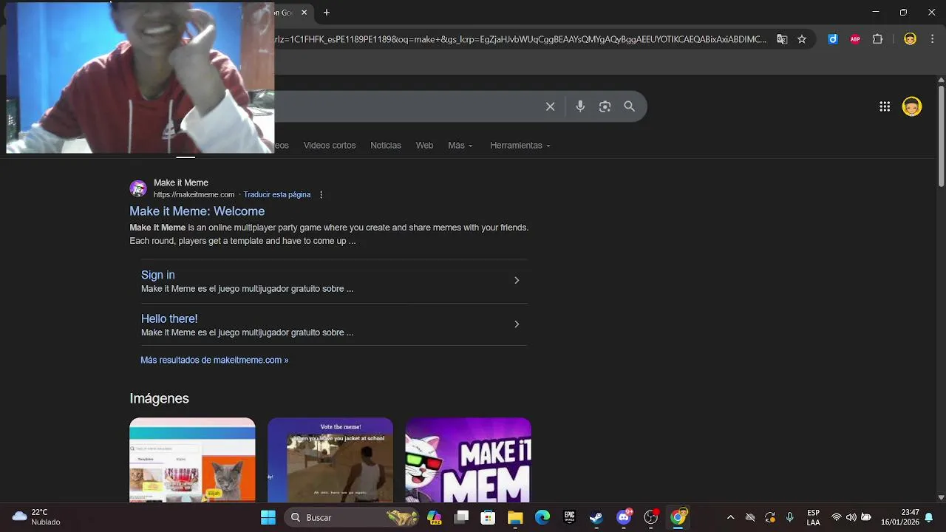Select the Chrome taskbar icon
Screen dimensions: 946x532
coord(678,517)
